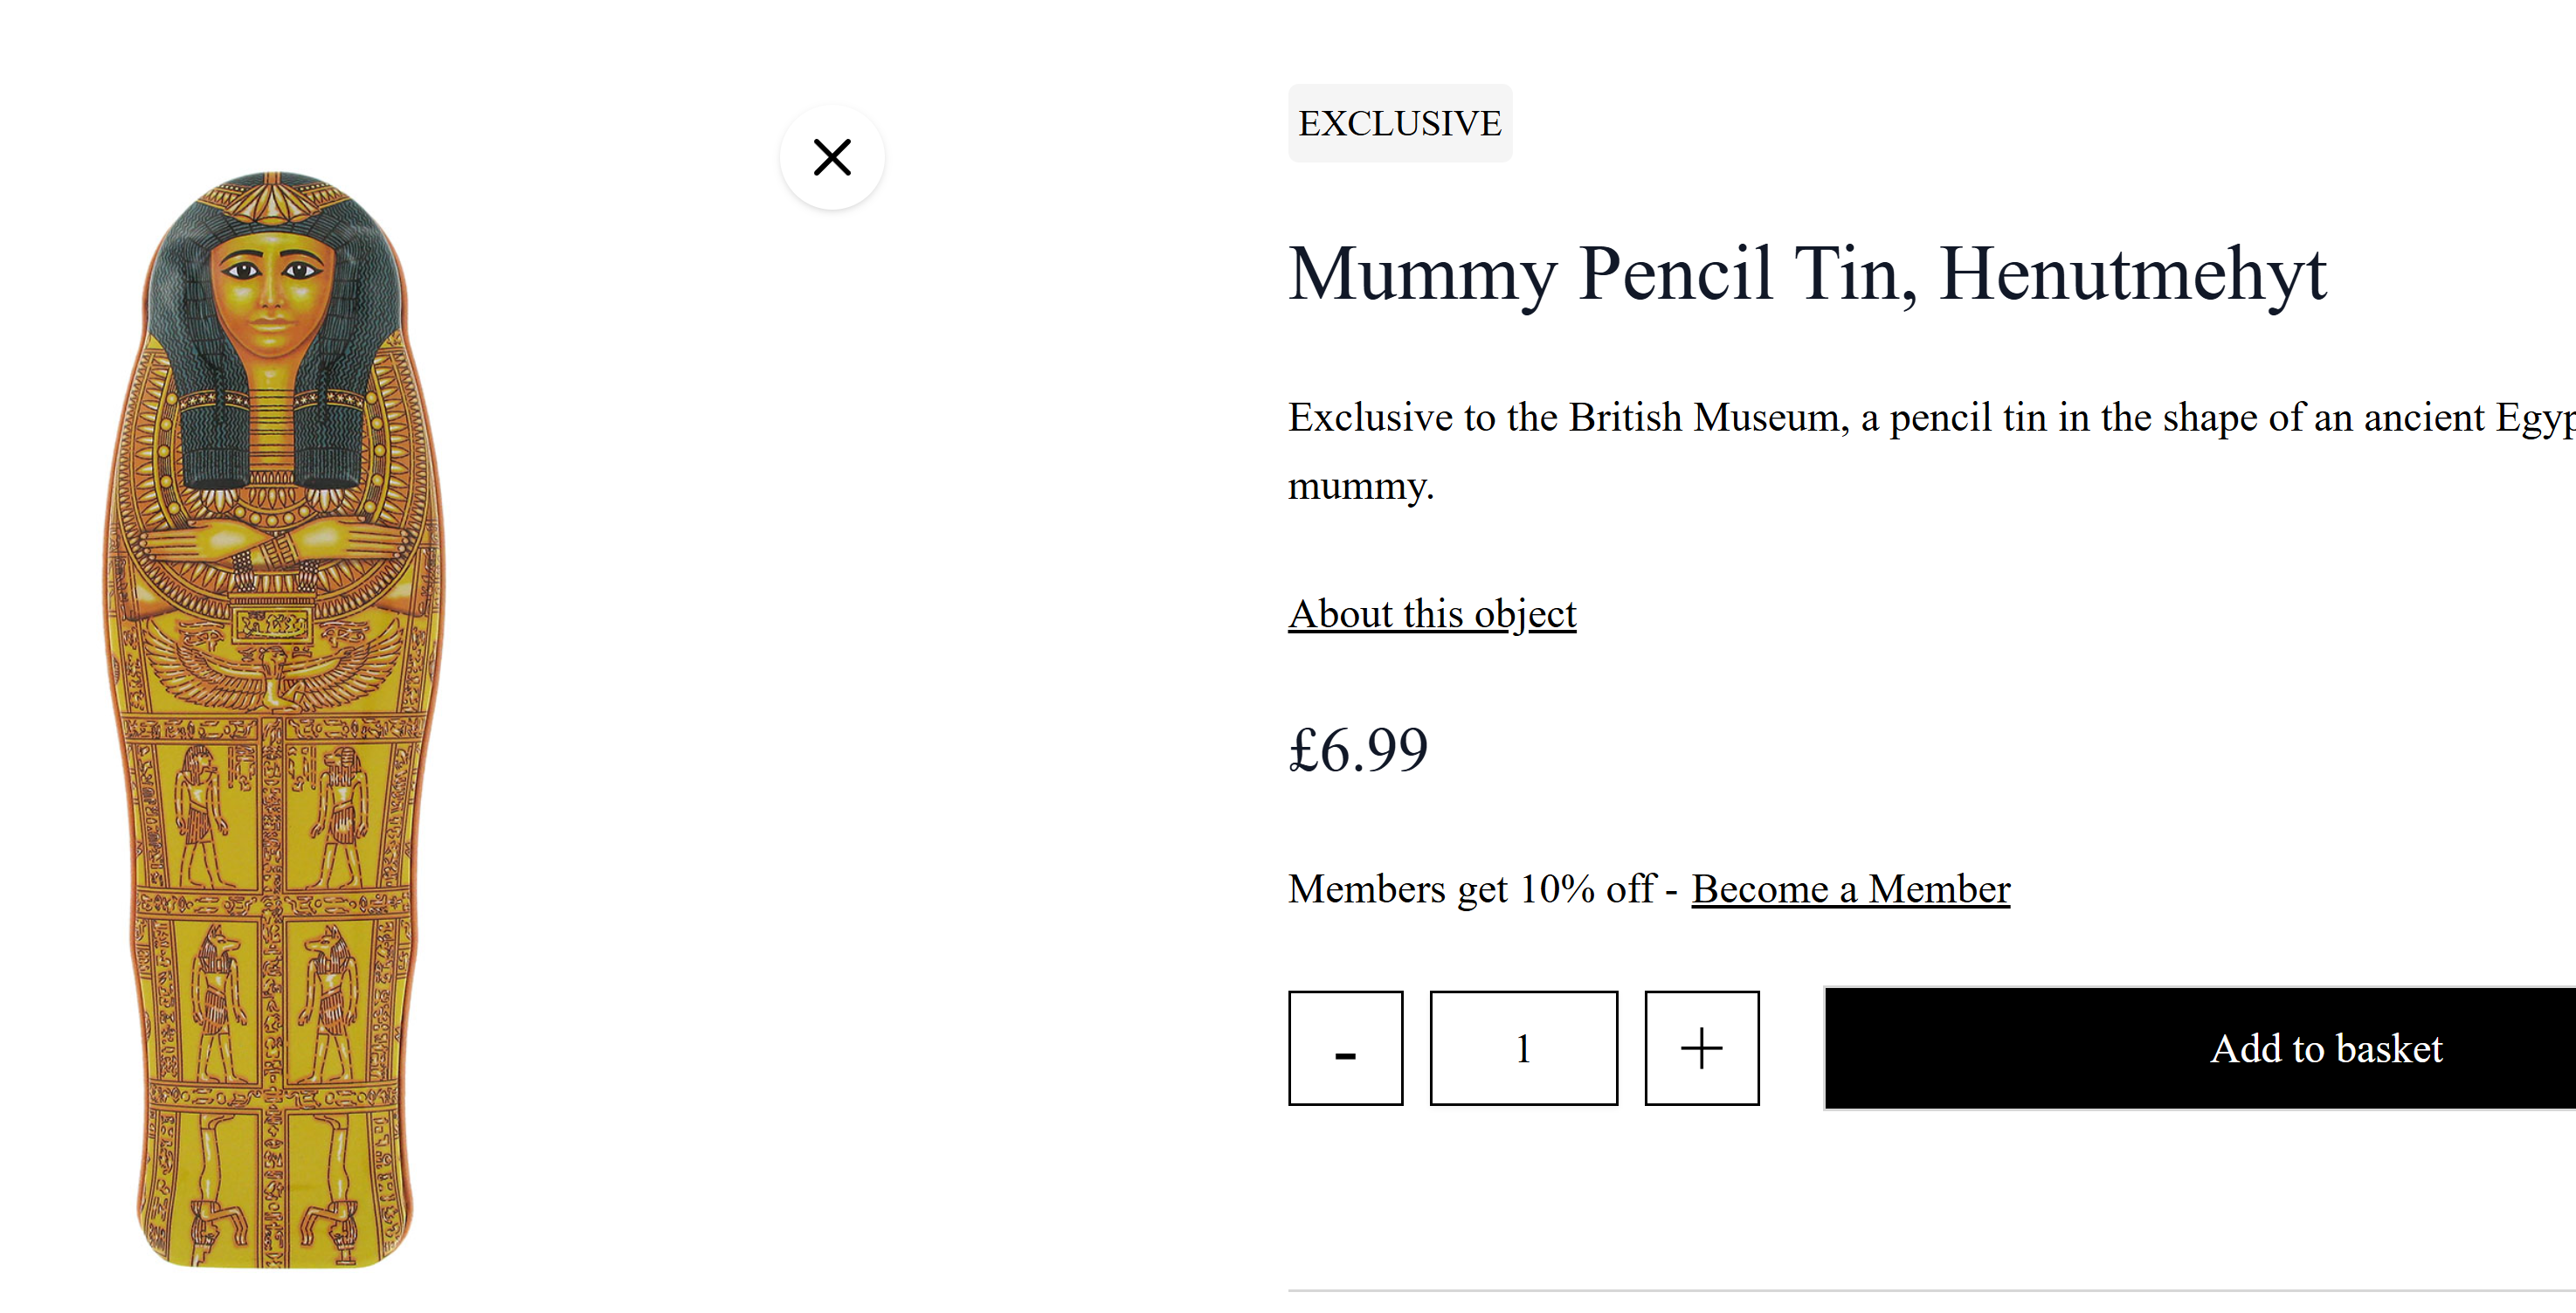
Task: Click the EXCLUSIVE badge label
Action: tap(1400, 123)
